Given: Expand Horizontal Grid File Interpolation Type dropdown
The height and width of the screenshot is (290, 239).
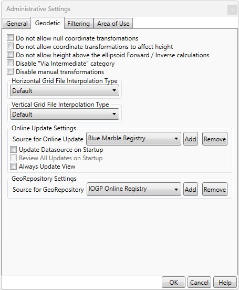Looking at the screenshot, I should click(65, 90).
